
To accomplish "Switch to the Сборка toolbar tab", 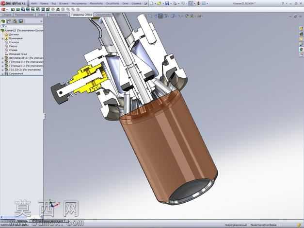I will [x=7, y=15].
